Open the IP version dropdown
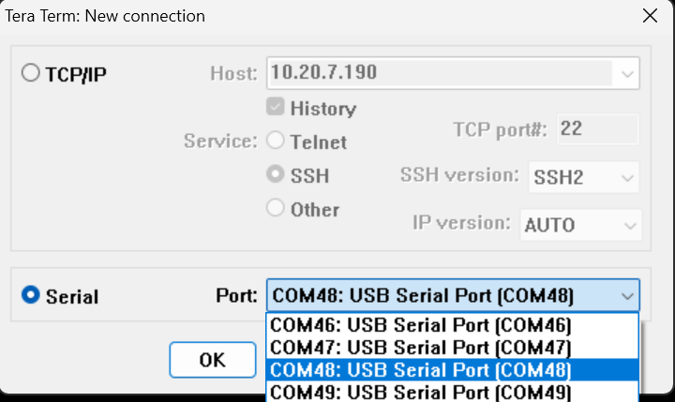Screen dimensions: 675x402 click(x=627, y=225)
